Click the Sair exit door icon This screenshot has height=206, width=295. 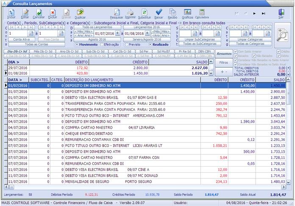coord(281,14)
